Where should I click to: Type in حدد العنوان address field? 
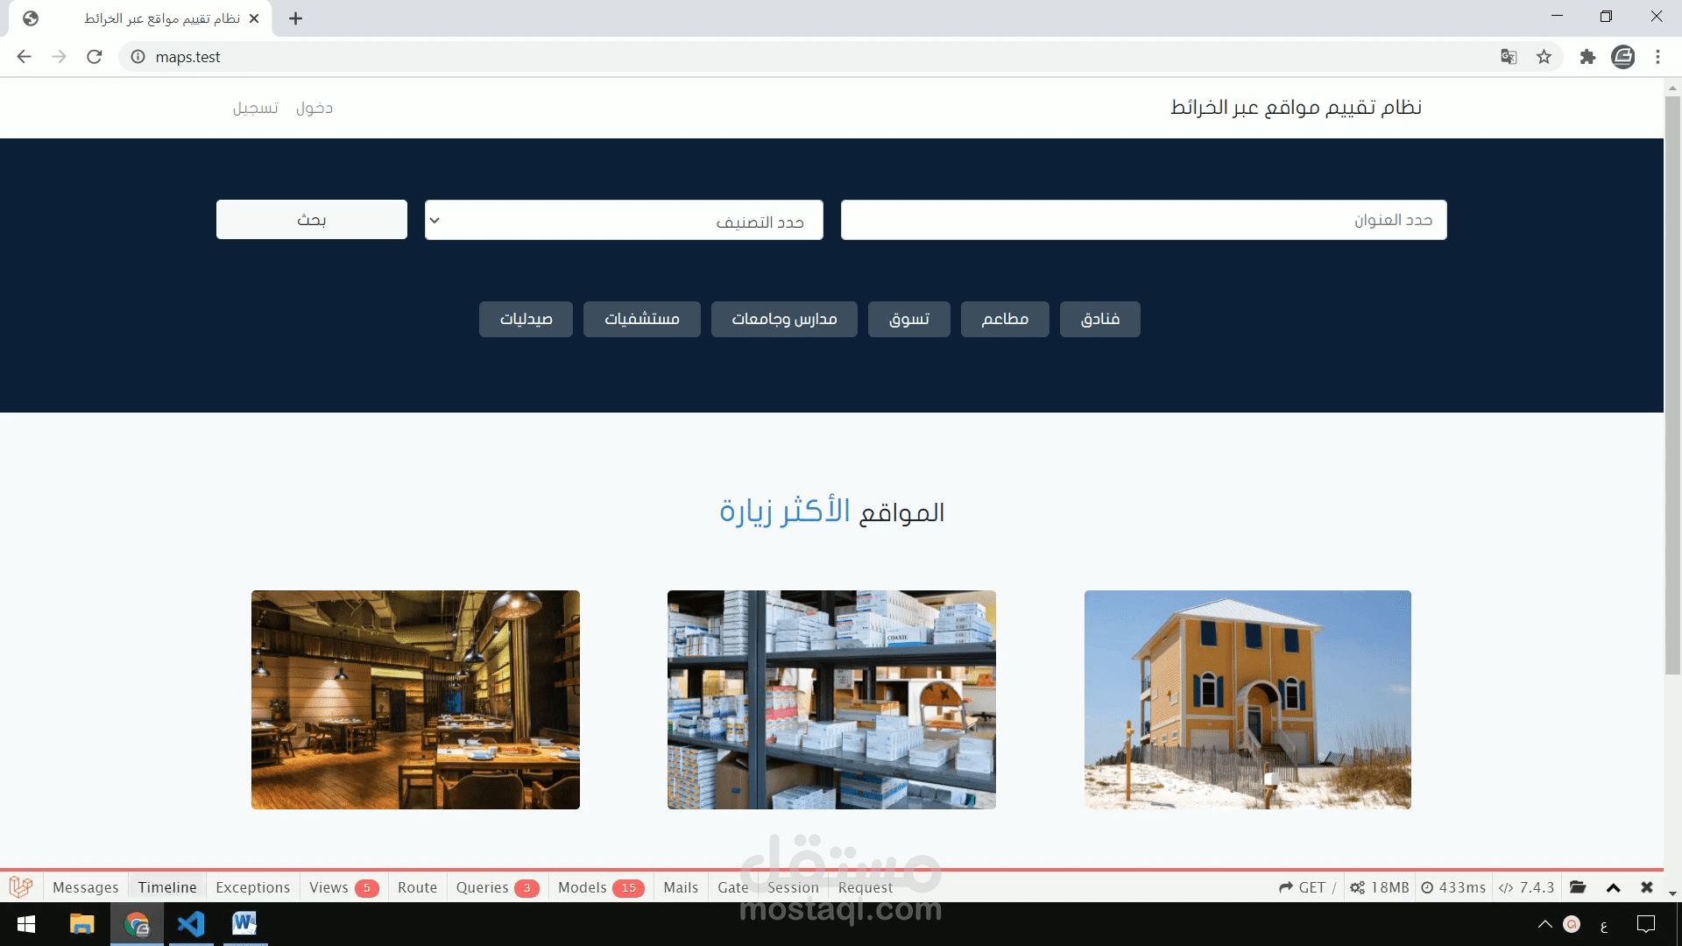pos(1143,220)
